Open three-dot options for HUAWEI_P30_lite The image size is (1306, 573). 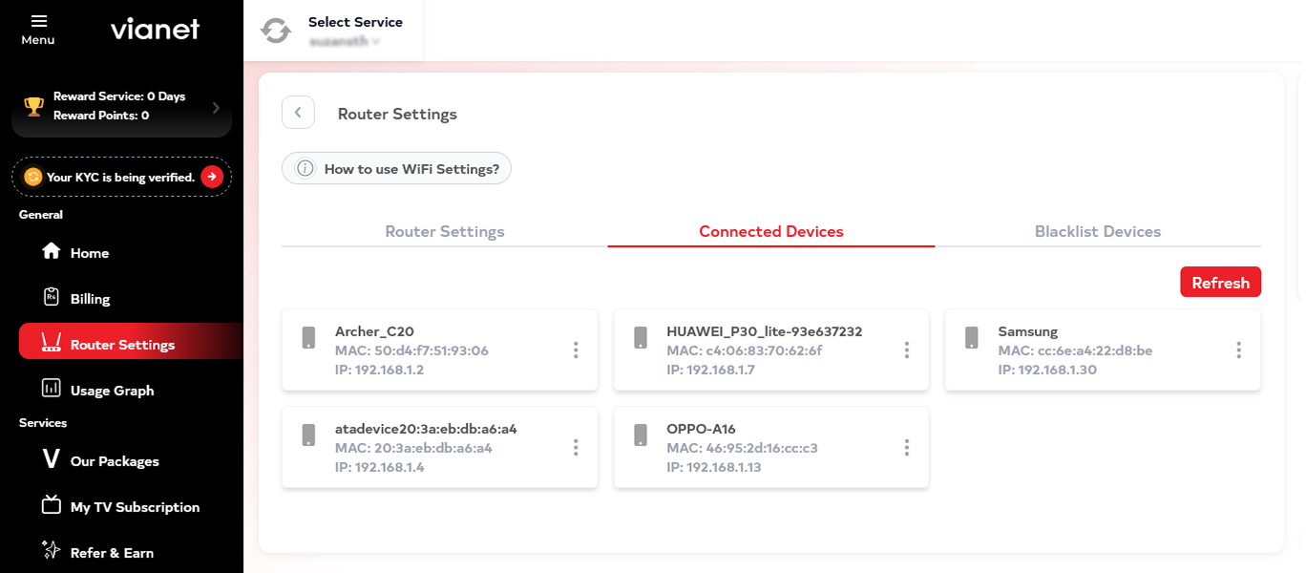coord(907,350)
